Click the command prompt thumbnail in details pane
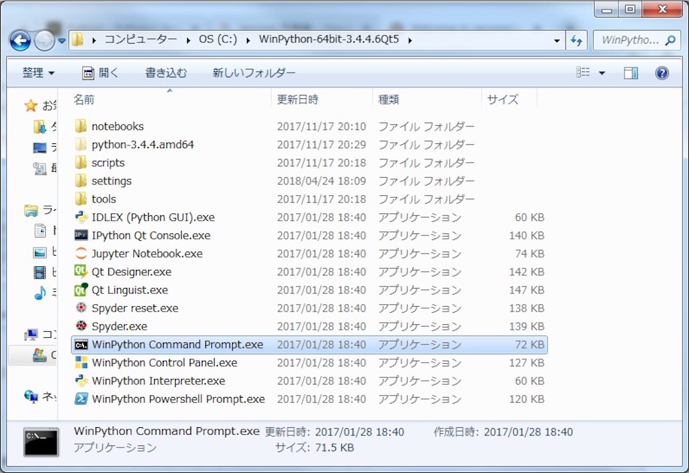689x473 pixels. 41,442
